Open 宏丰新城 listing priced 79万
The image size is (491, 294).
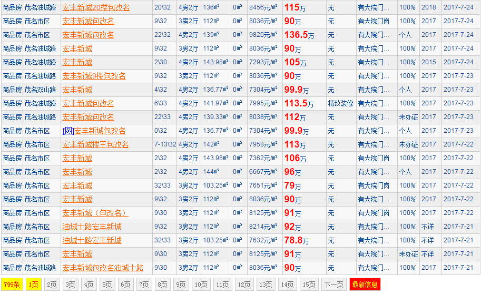(77, 185)
